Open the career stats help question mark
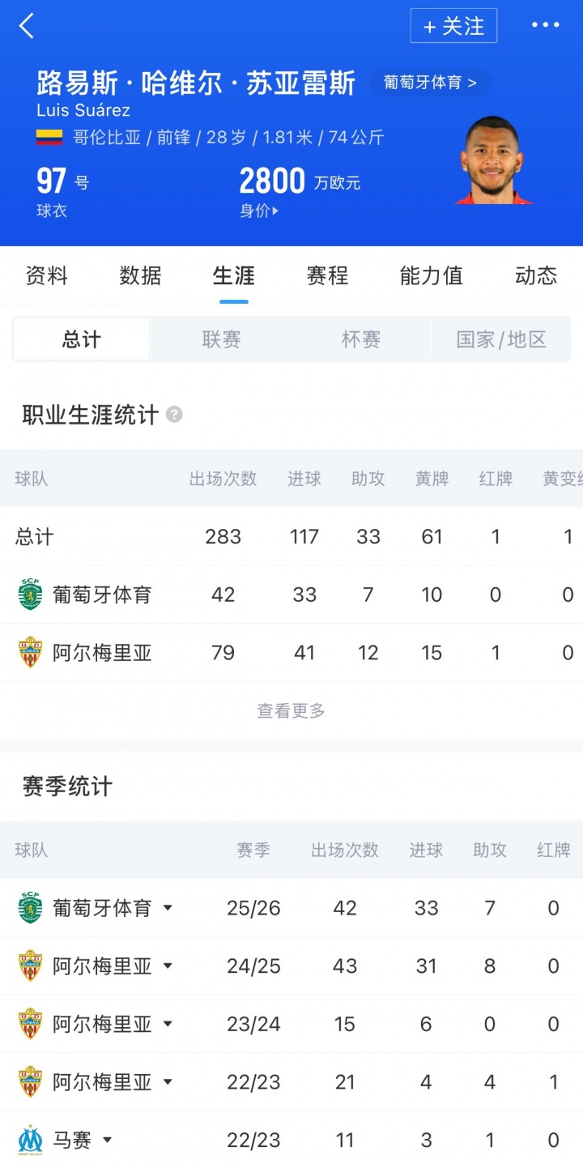Screen dimensions: 583x1164 pyautogui.click(x=174, y=414)
